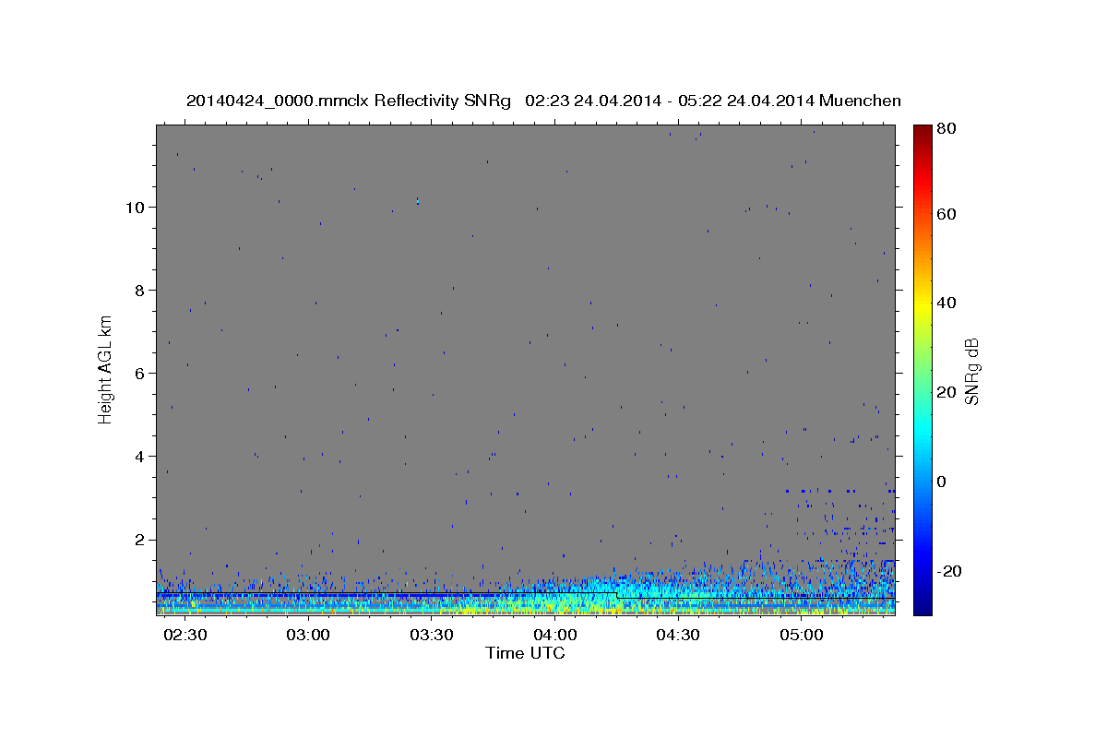Click the 03:30 time tick label
This screenshot has height=738, width=1107.
coord(431,636)
